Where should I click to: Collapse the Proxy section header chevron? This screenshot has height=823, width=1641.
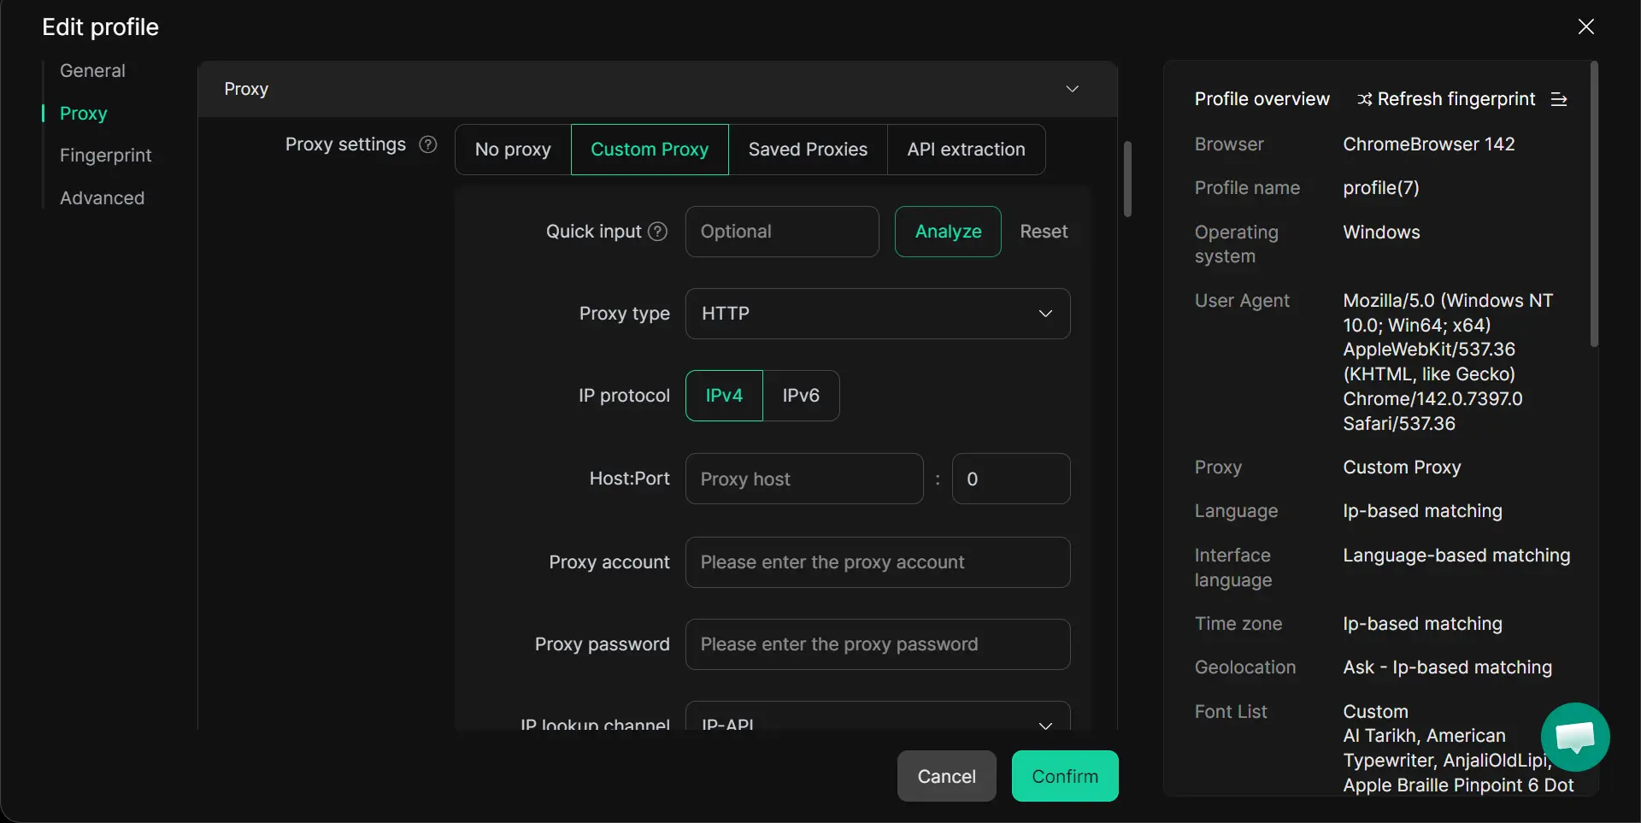1072,89
